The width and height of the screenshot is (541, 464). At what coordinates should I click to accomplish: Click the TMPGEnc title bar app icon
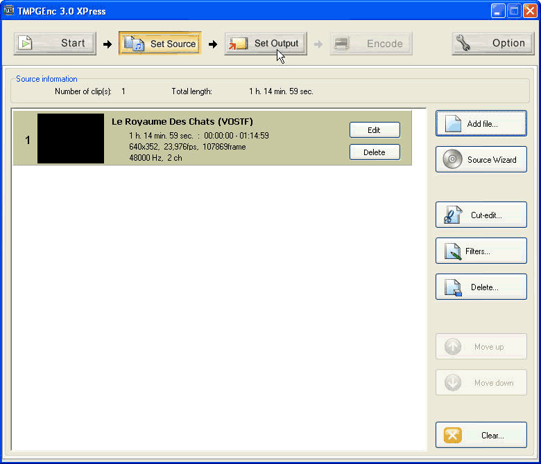click(x=10, y=10)
